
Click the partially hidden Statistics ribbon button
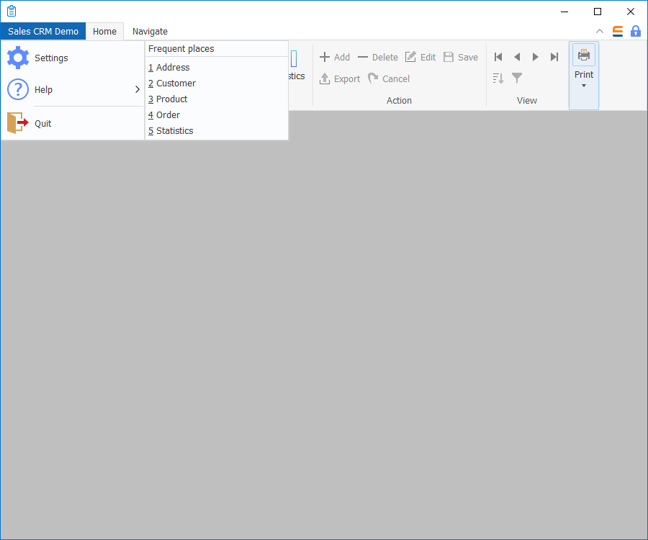point(297,66)
